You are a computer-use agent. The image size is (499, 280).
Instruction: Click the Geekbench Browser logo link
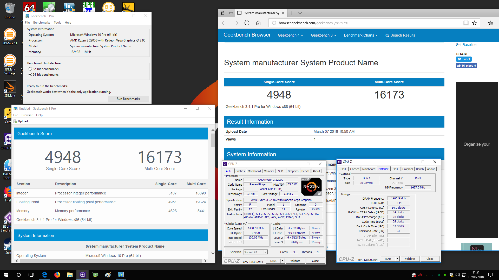[247, 35]
